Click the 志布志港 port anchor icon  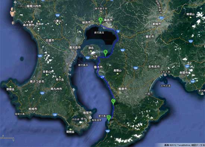pyautogui.click(x=165, y=75)
